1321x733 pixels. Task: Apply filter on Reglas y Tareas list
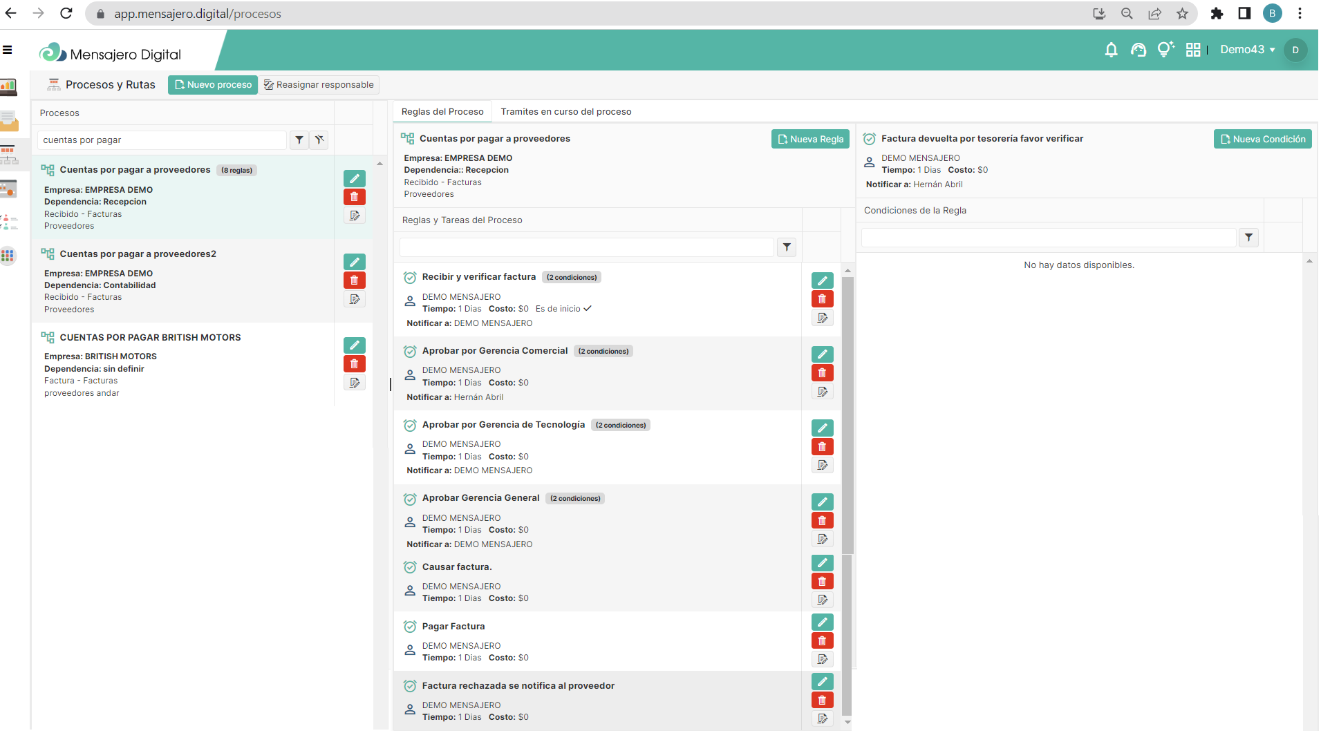click(x=787, y=247)
